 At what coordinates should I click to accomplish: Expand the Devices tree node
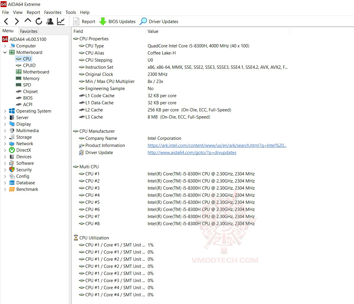(x=5, y=157)
